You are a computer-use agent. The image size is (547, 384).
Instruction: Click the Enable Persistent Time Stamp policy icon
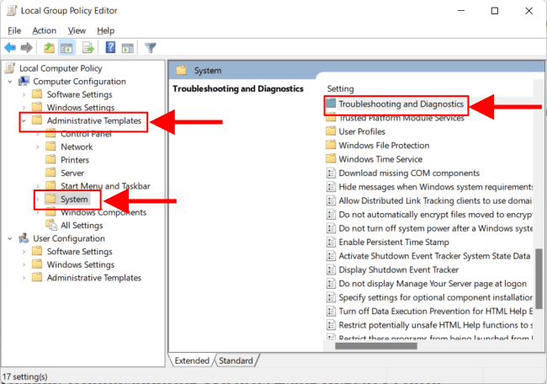pos(331,242)
